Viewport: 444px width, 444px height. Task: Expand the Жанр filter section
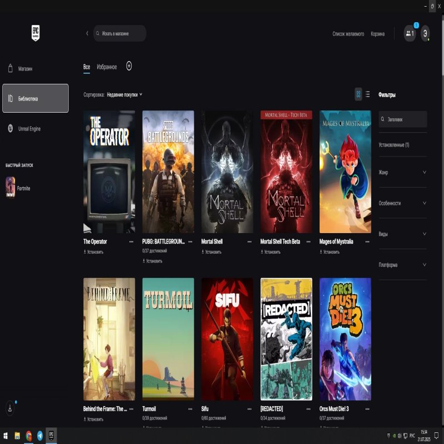[402, 173]
